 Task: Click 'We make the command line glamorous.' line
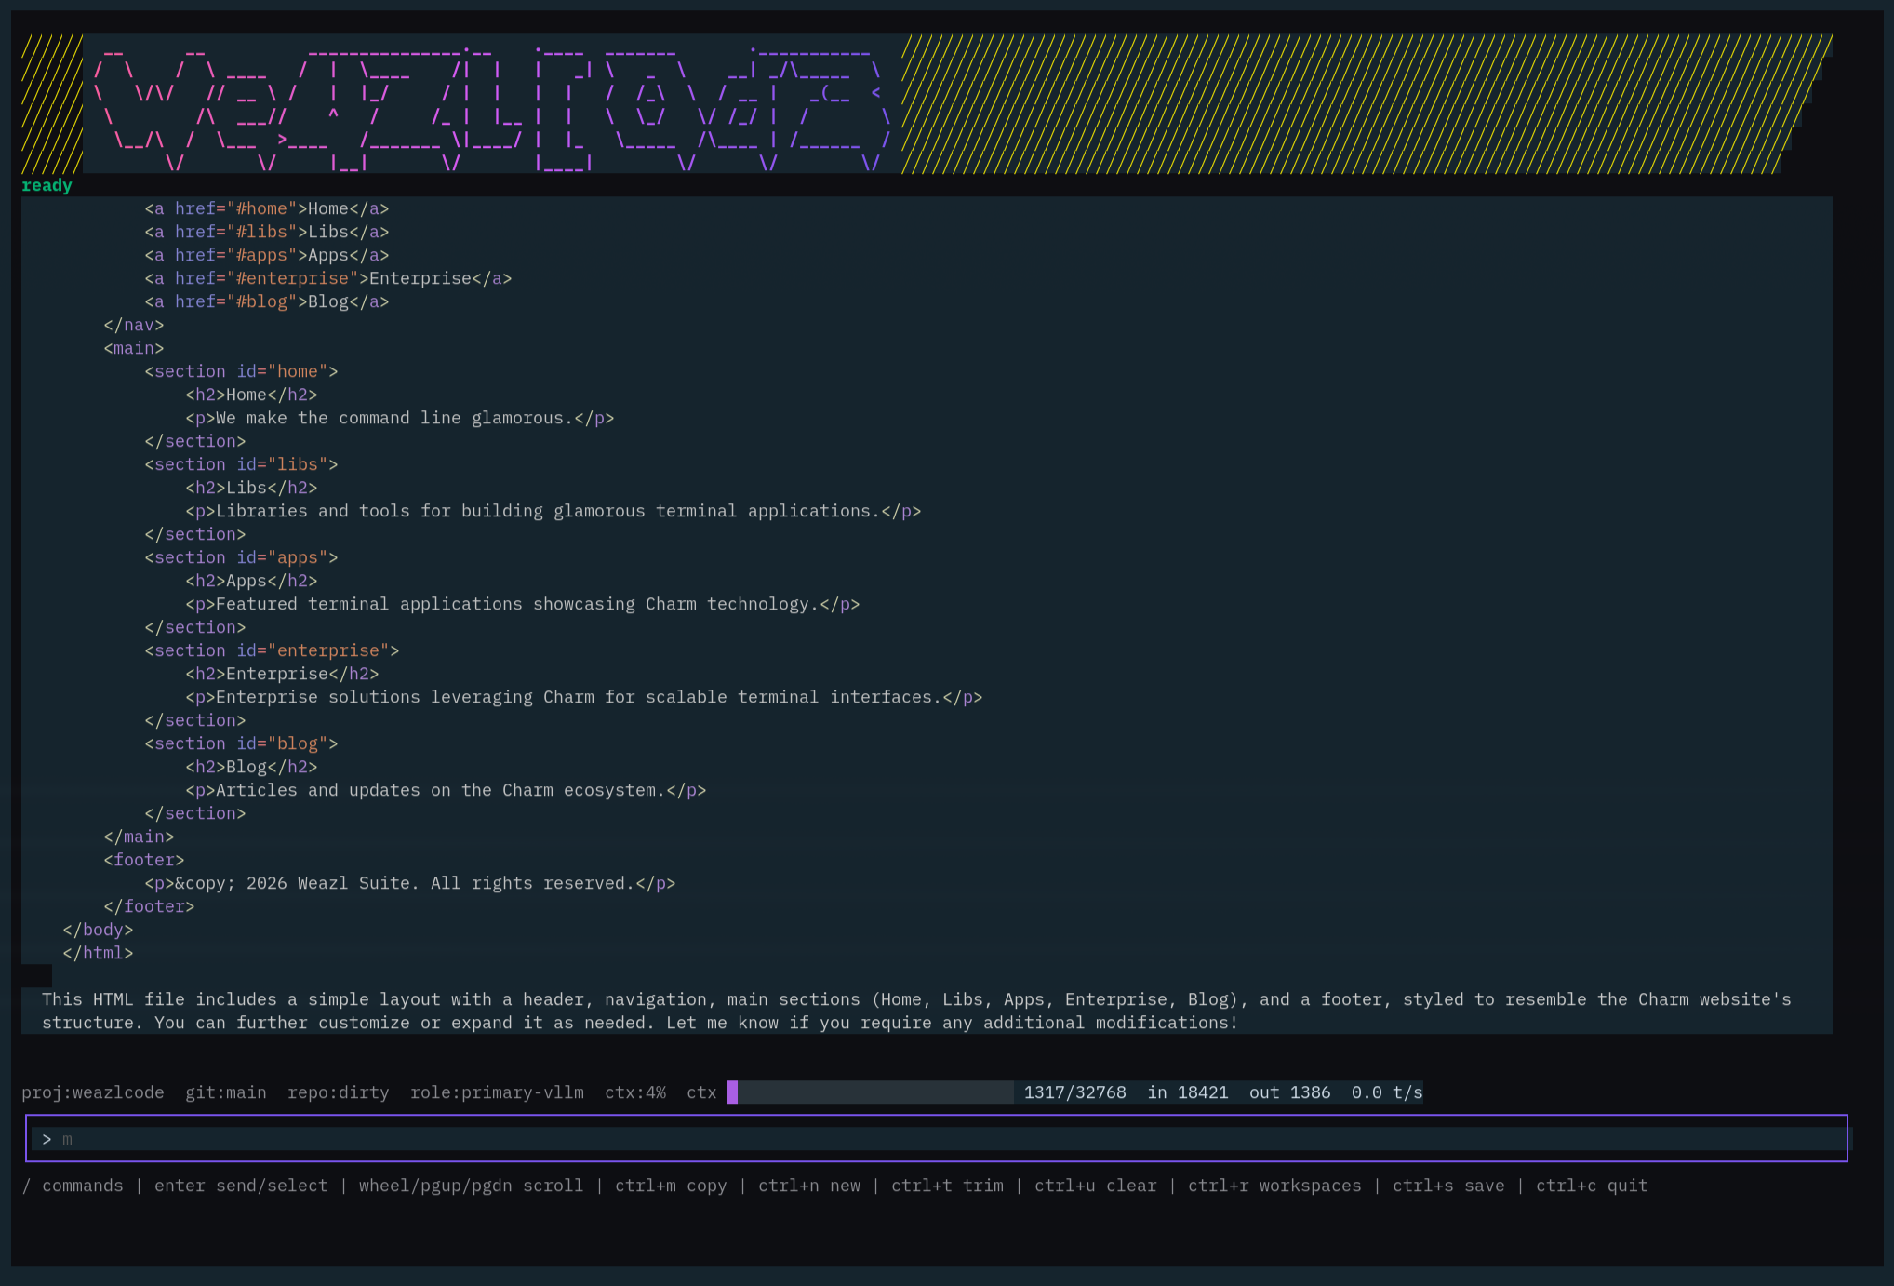pos(400,418)
